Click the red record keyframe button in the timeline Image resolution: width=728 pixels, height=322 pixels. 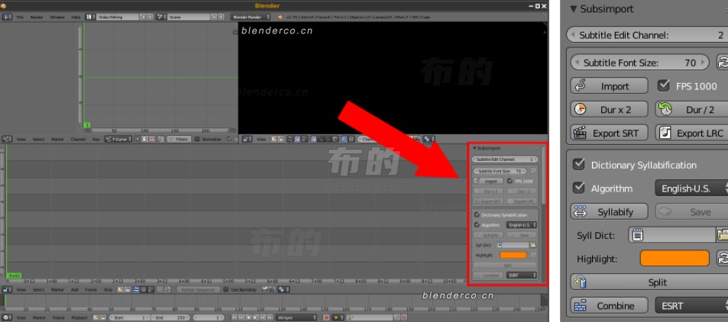(326, 318)
